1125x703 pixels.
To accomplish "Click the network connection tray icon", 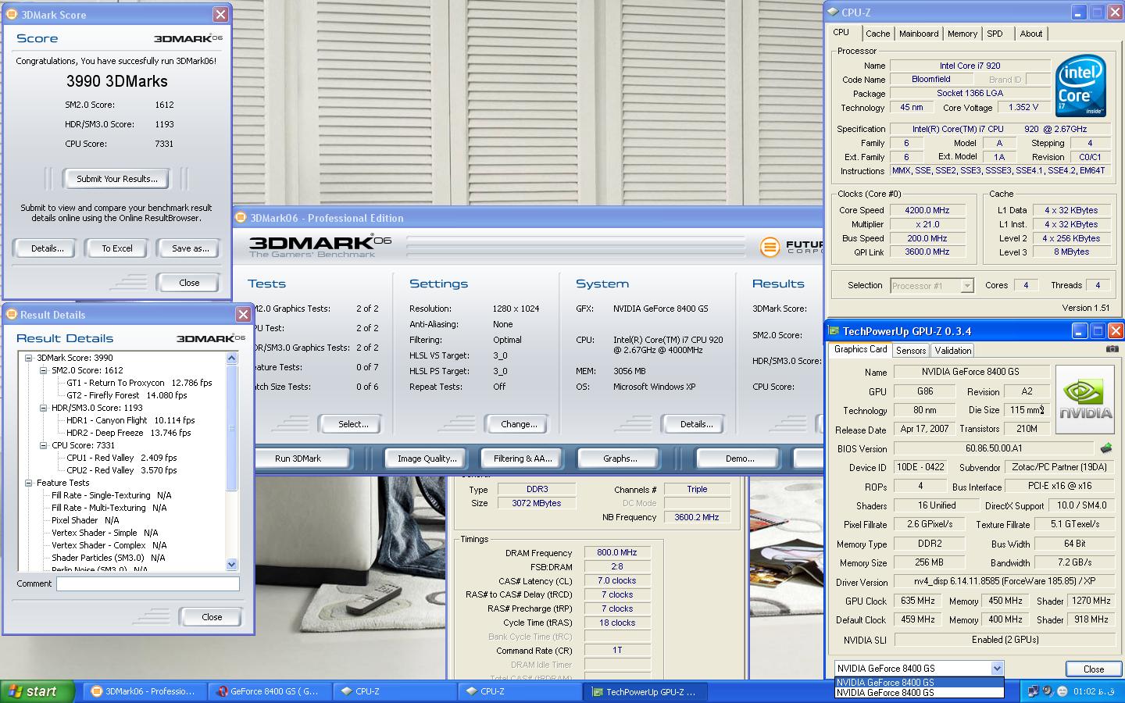I will pos(1033,691).
